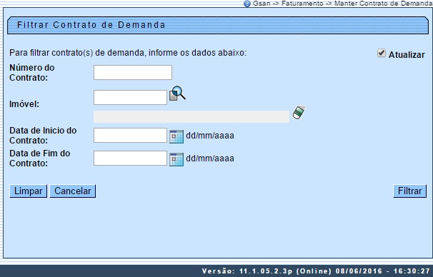Open calendar for Data de Inicio do Contrato
433x277 pixels.
176,136
